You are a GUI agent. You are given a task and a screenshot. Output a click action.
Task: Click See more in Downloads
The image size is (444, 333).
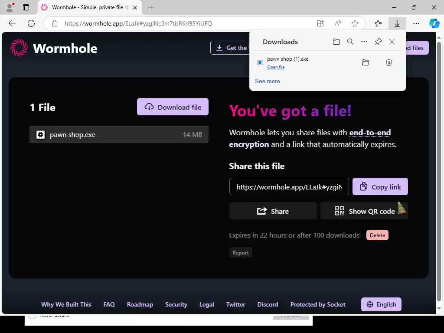pos(267,81)
